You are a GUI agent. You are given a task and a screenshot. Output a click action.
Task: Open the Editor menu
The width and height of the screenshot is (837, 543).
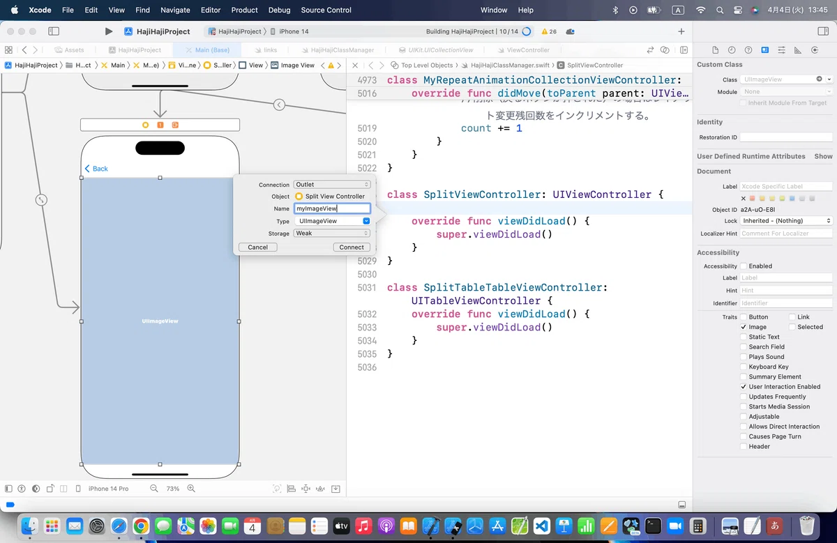tap(211, 10)
